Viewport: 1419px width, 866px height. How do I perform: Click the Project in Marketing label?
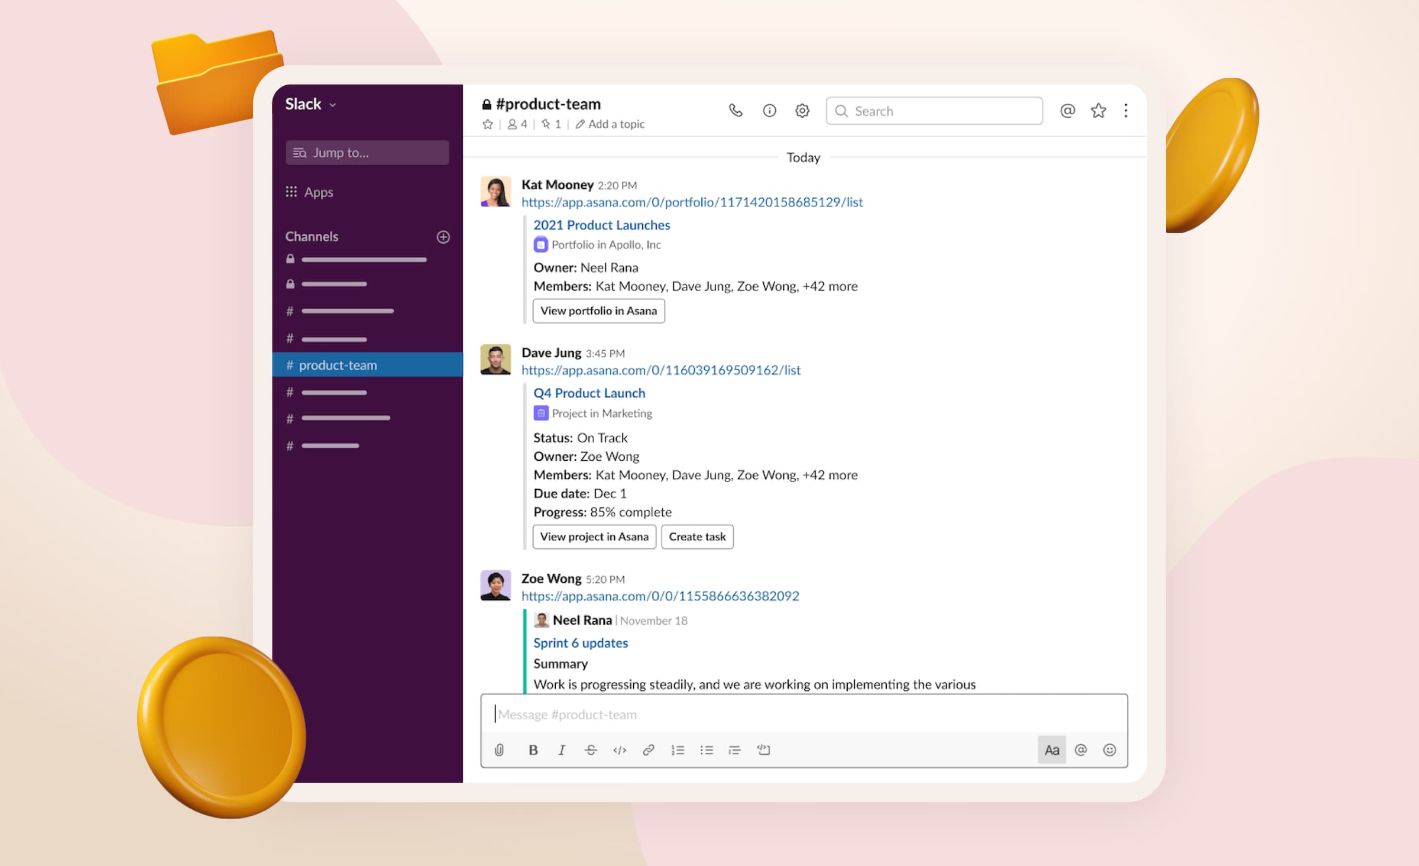click(x=602, y=413)
